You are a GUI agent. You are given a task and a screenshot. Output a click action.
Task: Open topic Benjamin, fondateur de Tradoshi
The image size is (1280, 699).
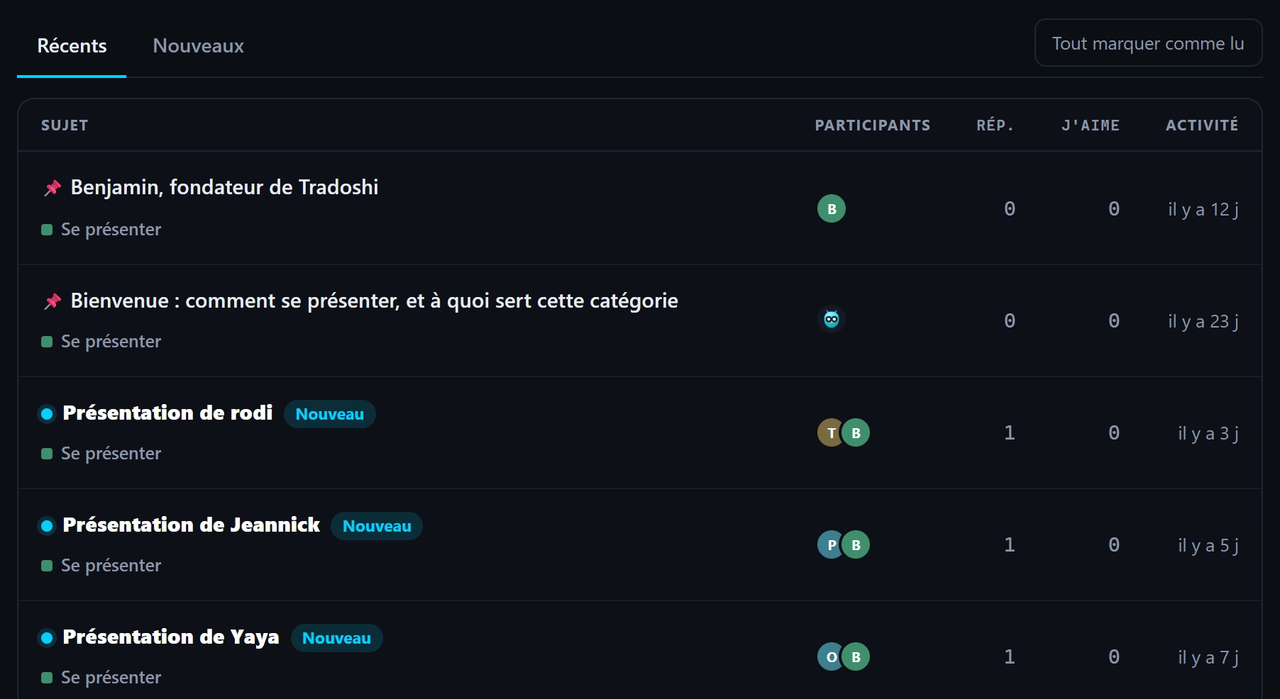(224, 187)
